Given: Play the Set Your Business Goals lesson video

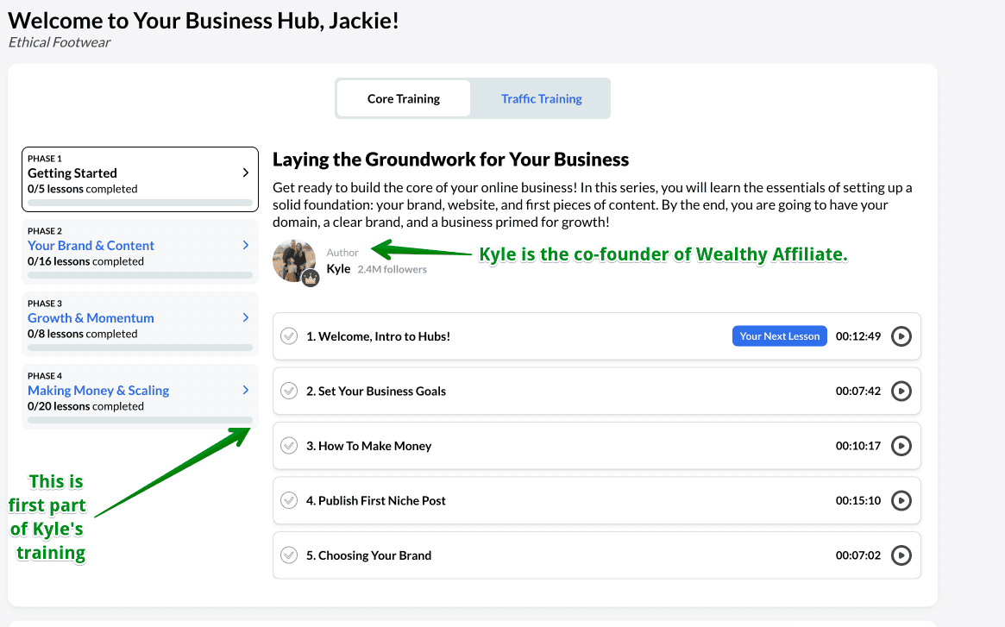Looking at the screenshot, I should (x=901, y=391).
